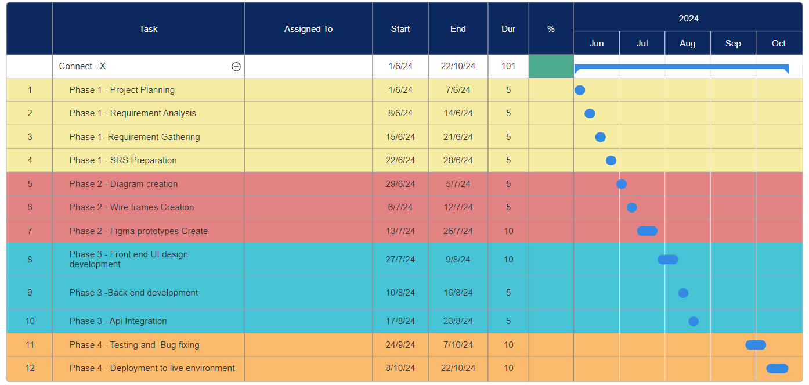Click the Requirement Gathering Gantt bar
The image size is (809, 385).
click(x=600, y=137)
